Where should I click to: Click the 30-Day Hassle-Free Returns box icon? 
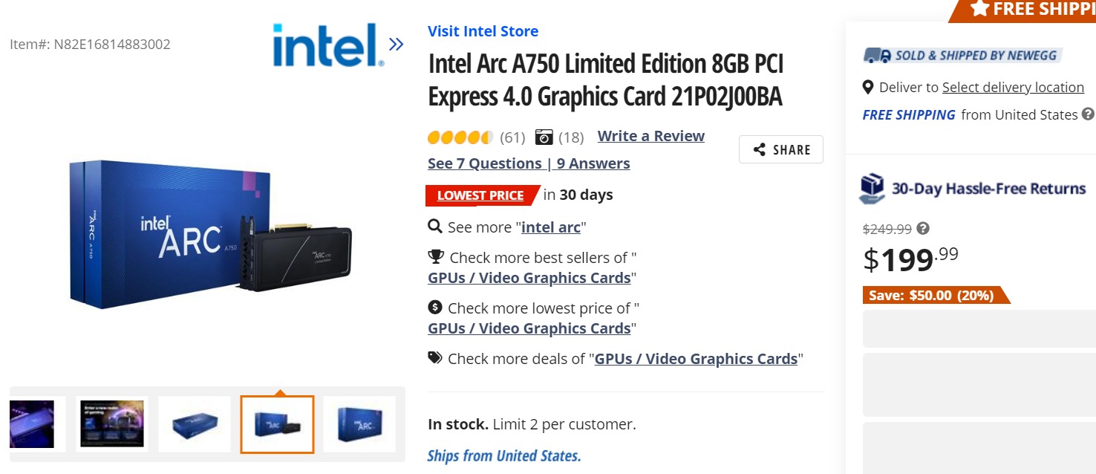tap(870, 189)
